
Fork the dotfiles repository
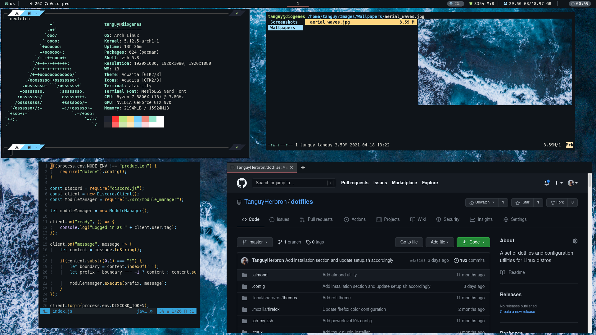coord(557,203)
